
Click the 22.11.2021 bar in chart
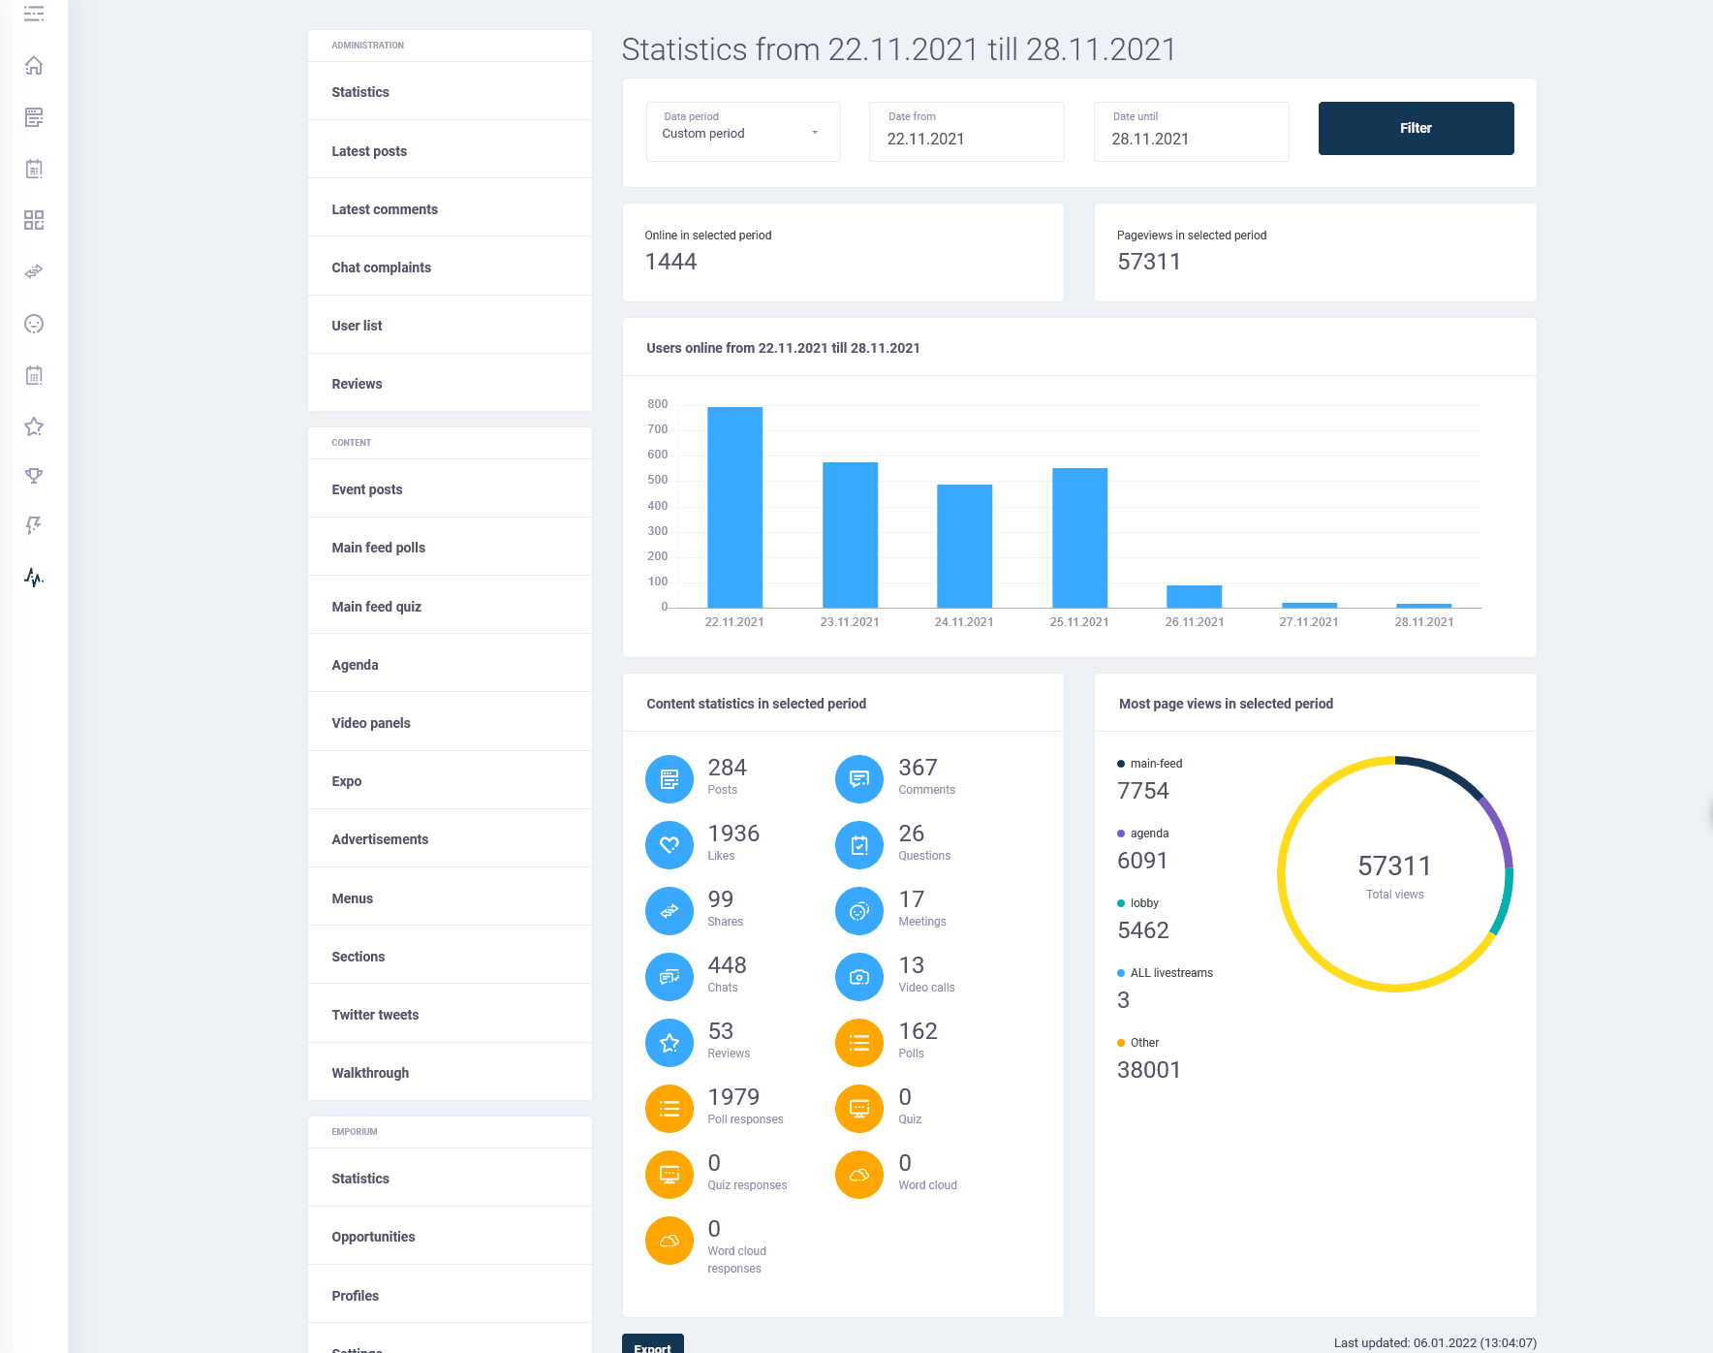734,507
